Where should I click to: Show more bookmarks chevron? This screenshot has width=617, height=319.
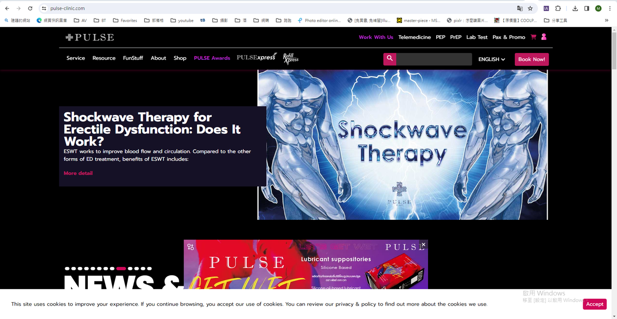click(x=606, y=20)
